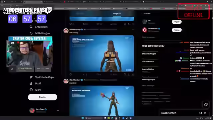Open the Domtendo profile avatar

(x=144, y=30)
